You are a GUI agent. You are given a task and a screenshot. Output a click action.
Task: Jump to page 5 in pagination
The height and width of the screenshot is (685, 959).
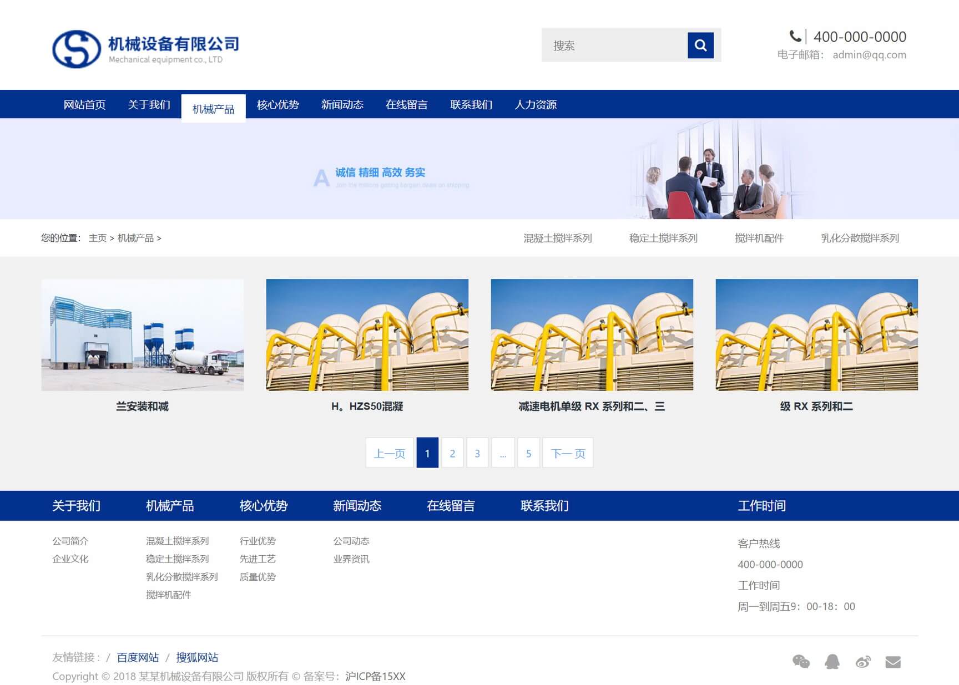tap(528, 453)
